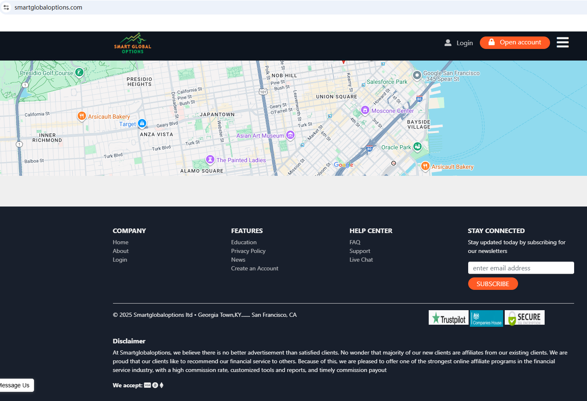Click the Salesforce Park label on map
587x401 pixels.
click(387, 82)
